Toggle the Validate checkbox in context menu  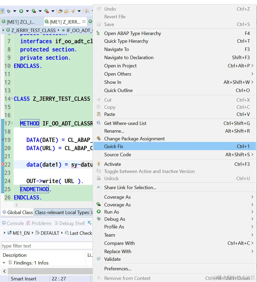99,259
